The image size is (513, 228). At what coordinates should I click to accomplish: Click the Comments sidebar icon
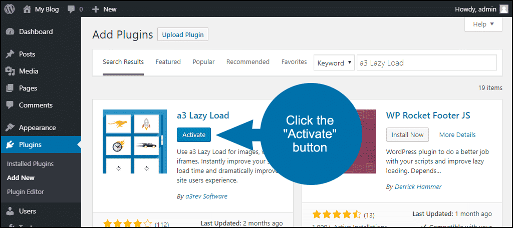click(x=10, y=105)
